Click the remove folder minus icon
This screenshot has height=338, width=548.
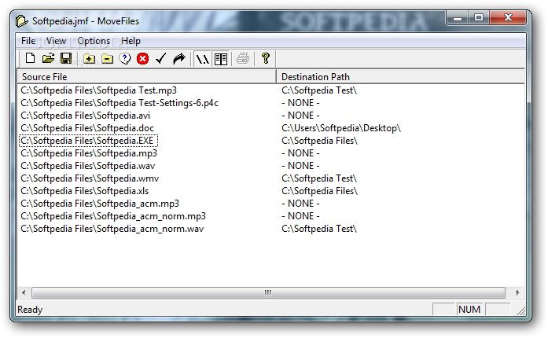point(107,59)
